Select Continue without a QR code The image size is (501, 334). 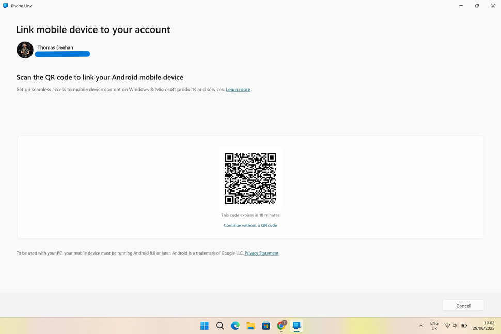coord(250,225)
